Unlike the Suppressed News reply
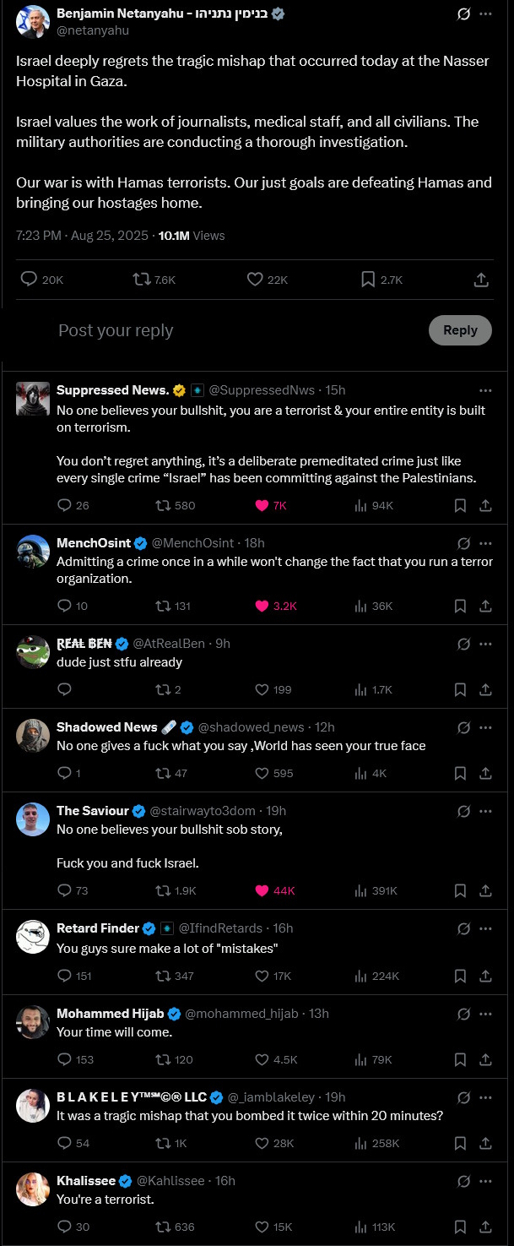514x1246 pixels. pyautogui.click(x=262, y=505)
